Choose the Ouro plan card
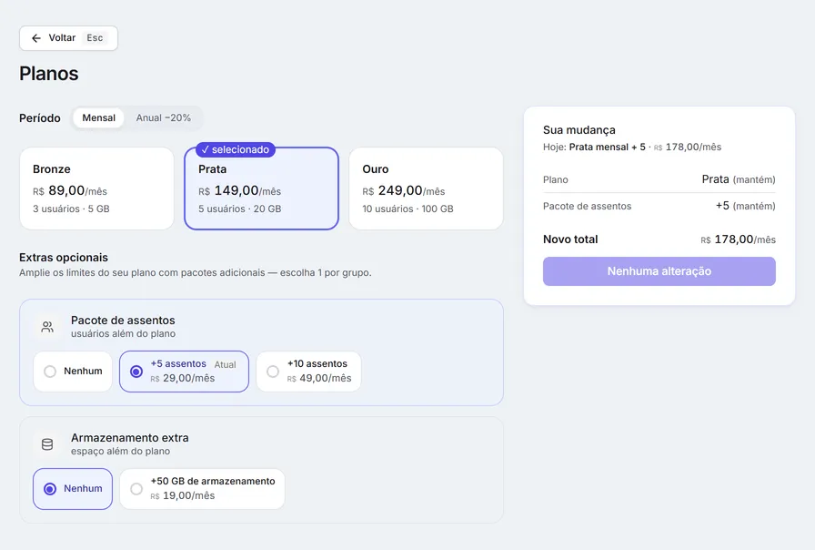Screen dimensions: 815x550 pos(427,188)
